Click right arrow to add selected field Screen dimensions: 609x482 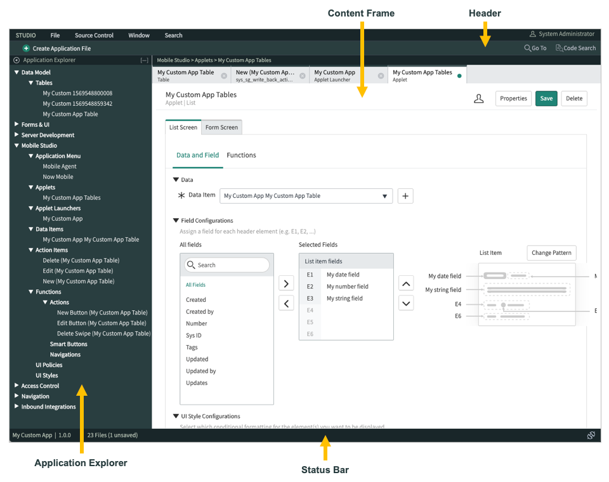pyautogui.click(x=286, y=283)
